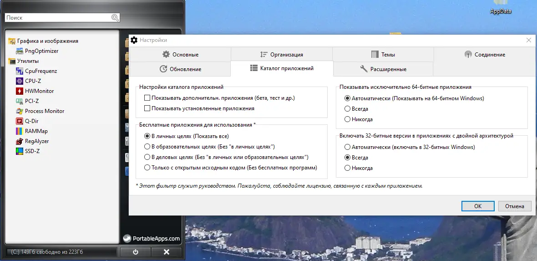Choose Всегда under 64-битные приложения
The image size is (537, 261).
coord(347,109)
